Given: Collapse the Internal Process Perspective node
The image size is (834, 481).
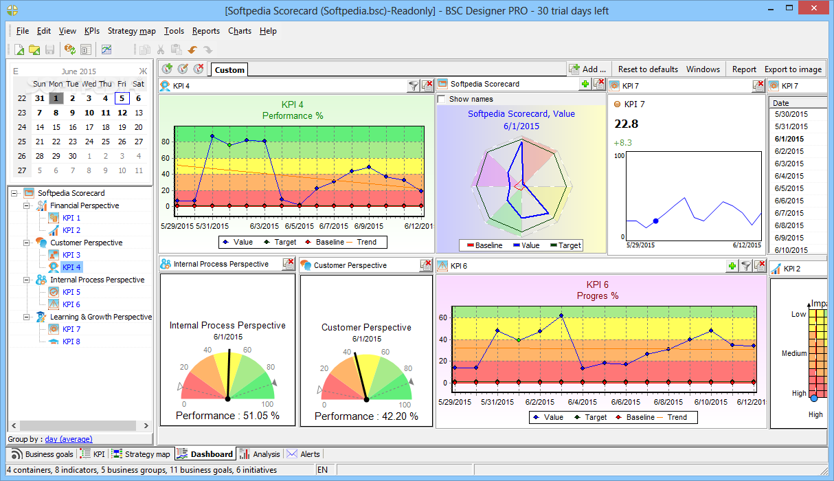Looking at the screenshot, I should (x=27, y=280).
